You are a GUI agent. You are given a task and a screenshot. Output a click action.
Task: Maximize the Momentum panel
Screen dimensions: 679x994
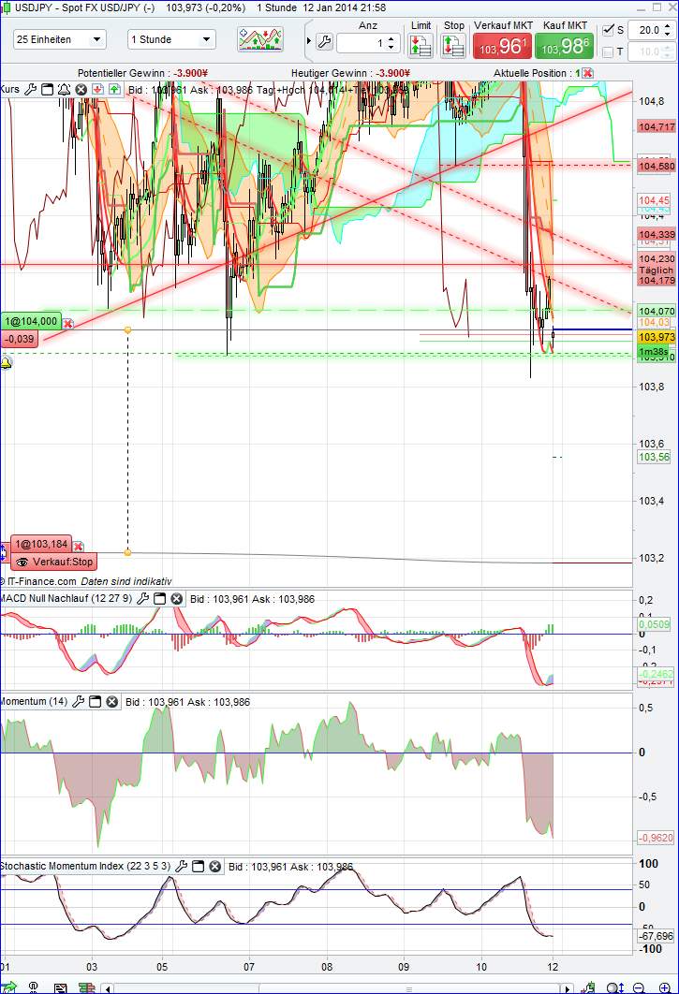96,701
